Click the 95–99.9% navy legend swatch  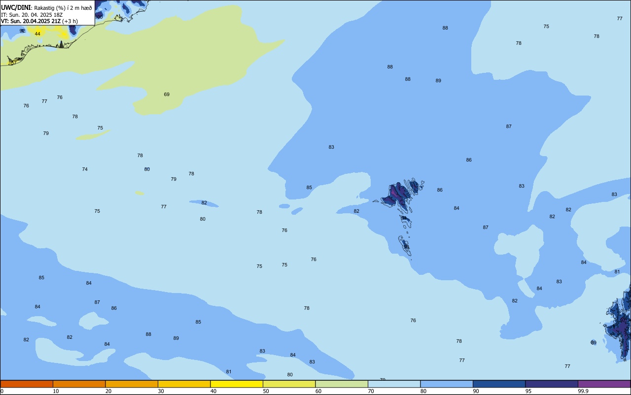[552, 384]
